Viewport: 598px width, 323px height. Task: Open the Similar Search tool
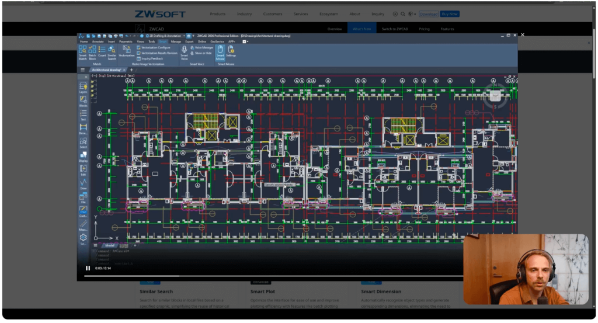pos(112,53)
